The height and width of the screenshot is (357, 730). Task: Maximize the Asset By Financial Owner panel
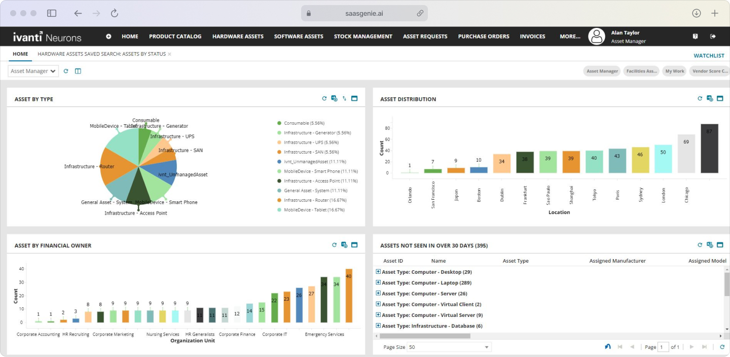354,245
